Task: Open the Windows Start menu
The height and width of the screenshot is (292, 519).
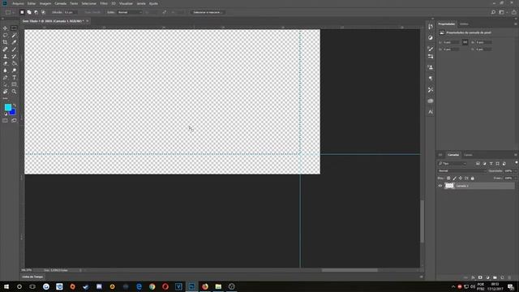Action: [6, 286]
